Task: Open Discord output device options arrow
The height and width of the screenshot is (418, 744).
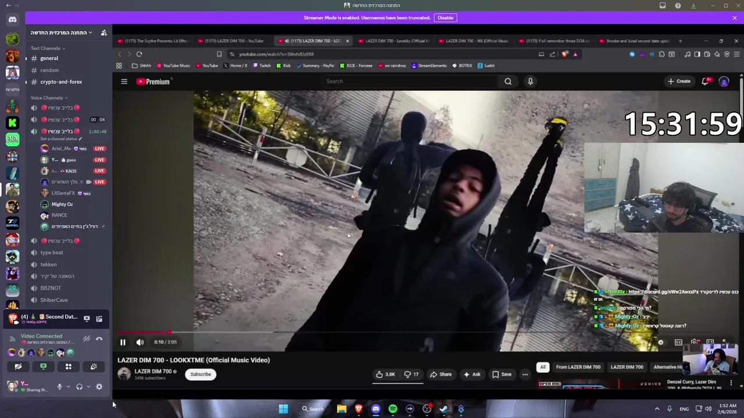Action: (x=88, y=387)
